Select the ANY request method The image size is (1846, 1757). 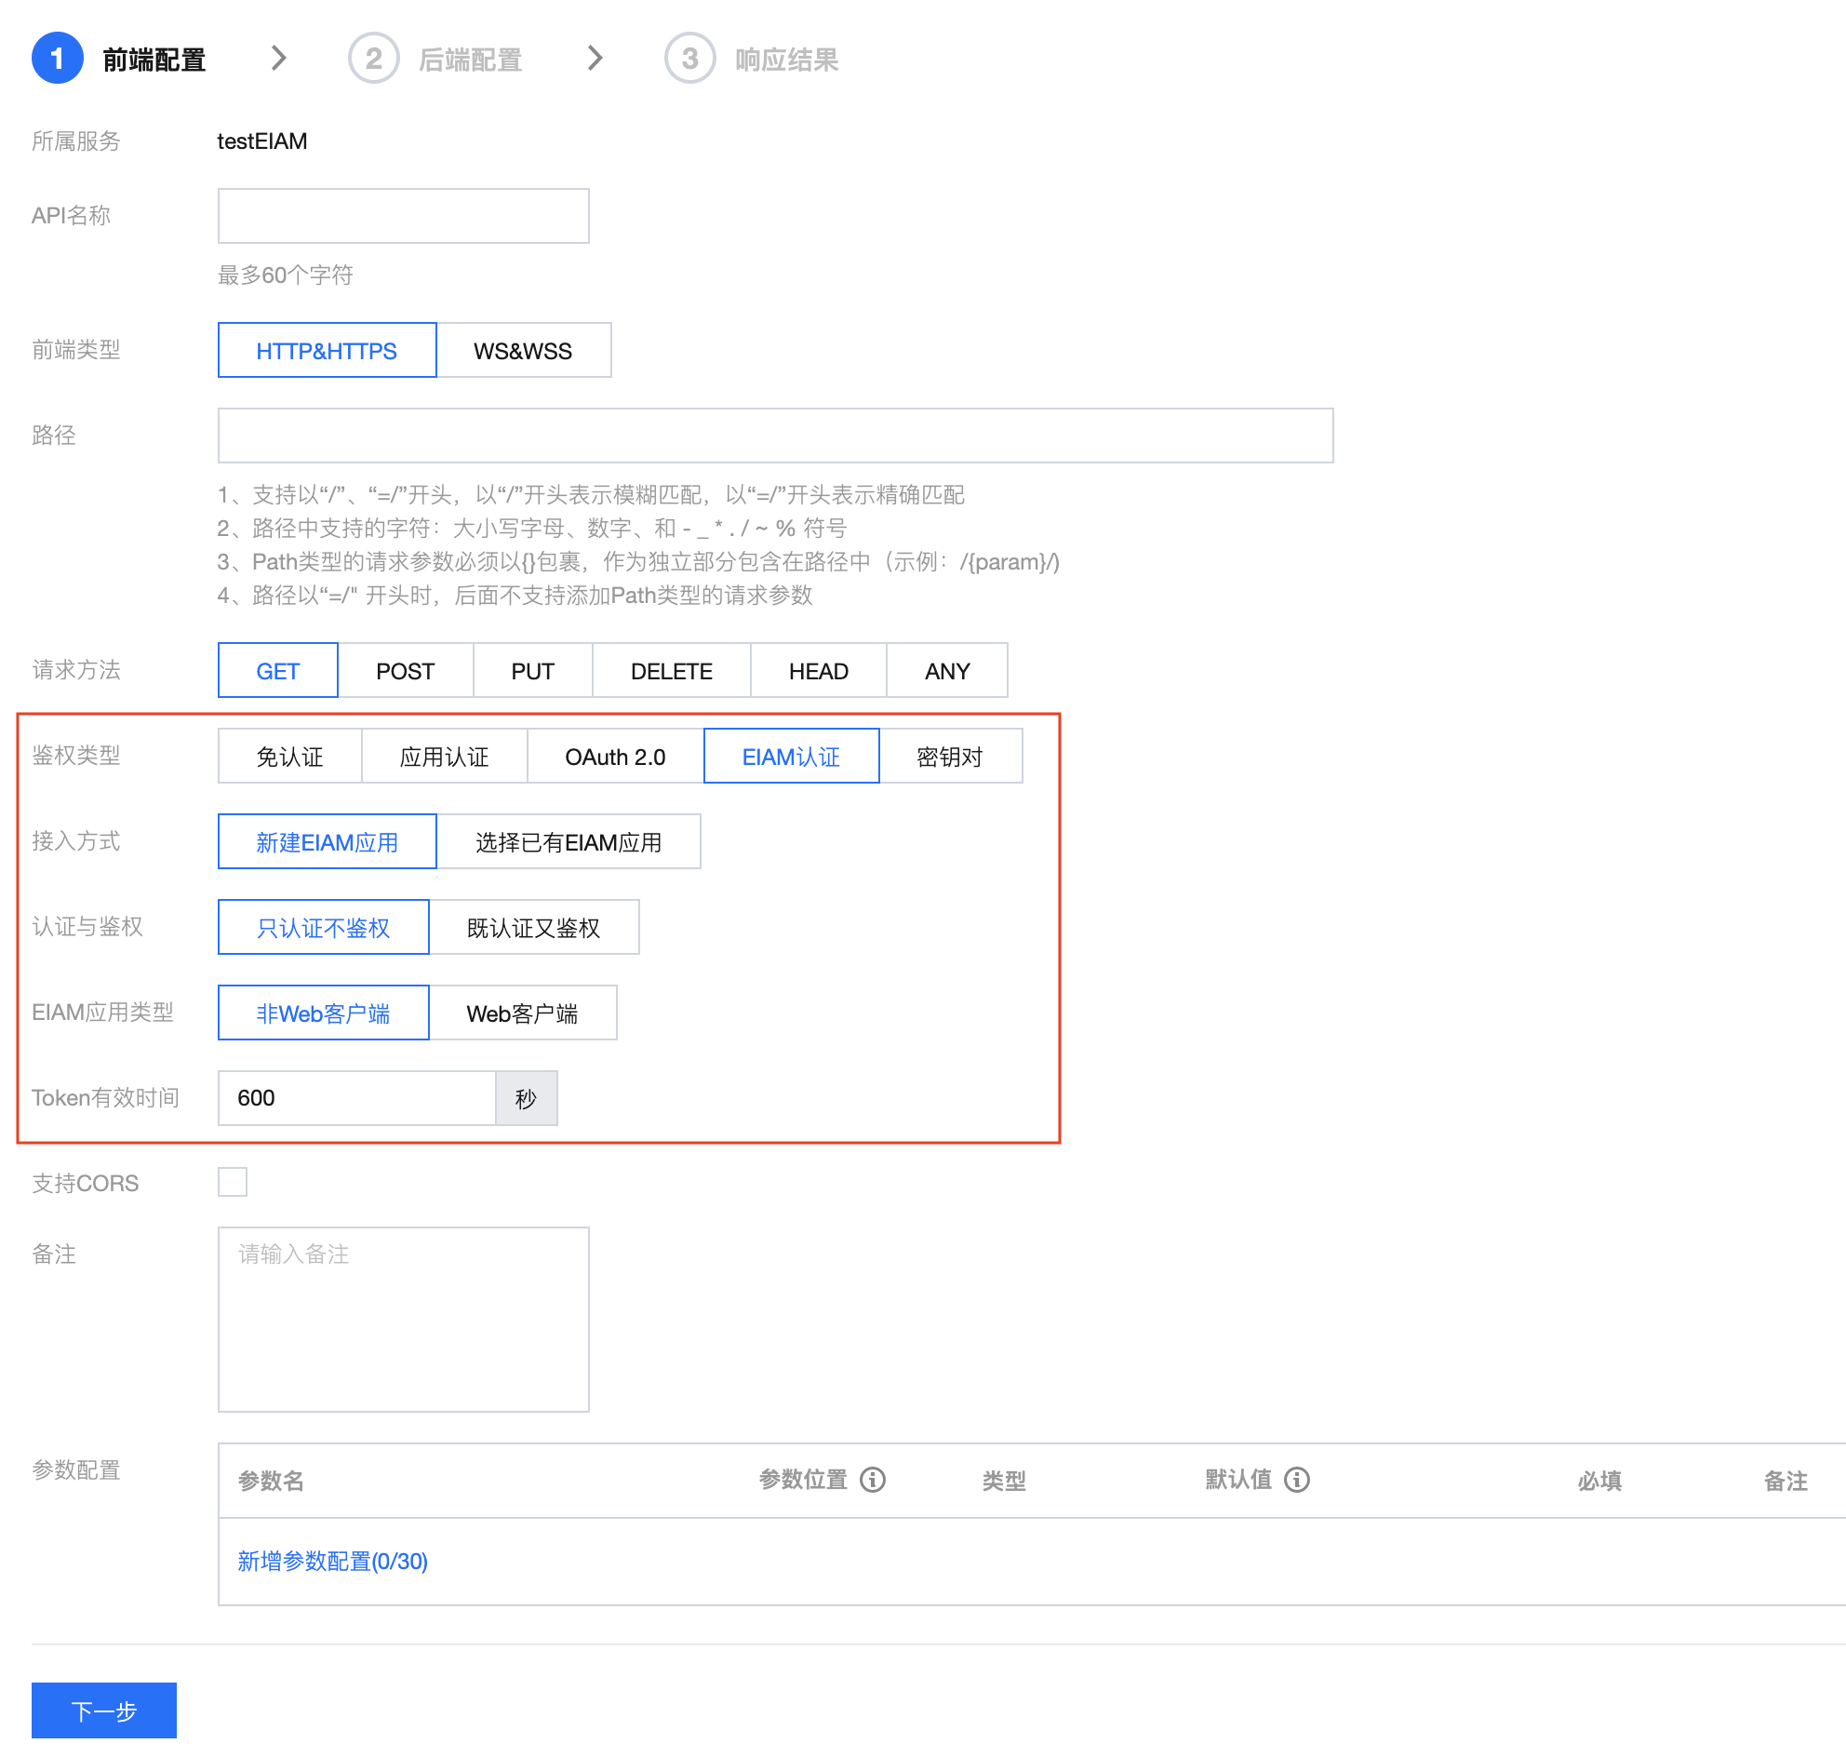pos(946,670)
